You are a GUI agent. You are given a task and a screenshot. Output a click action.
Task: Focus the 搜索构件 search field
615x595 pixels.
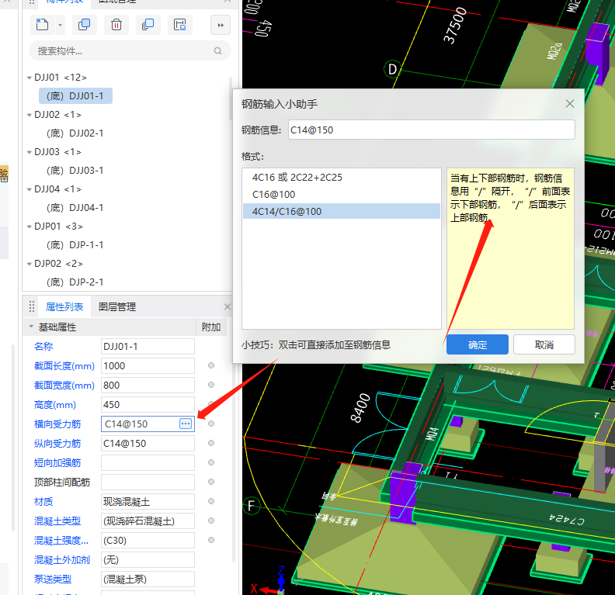point(130,51)
